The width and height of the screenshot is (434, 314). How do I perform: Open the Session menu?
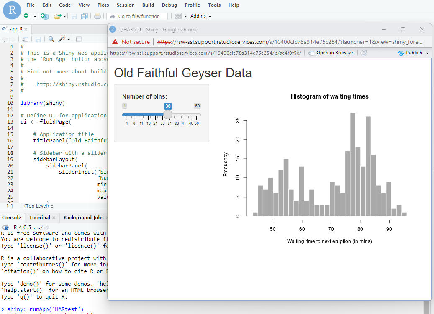pyautogui.click(x=126, y=5)
